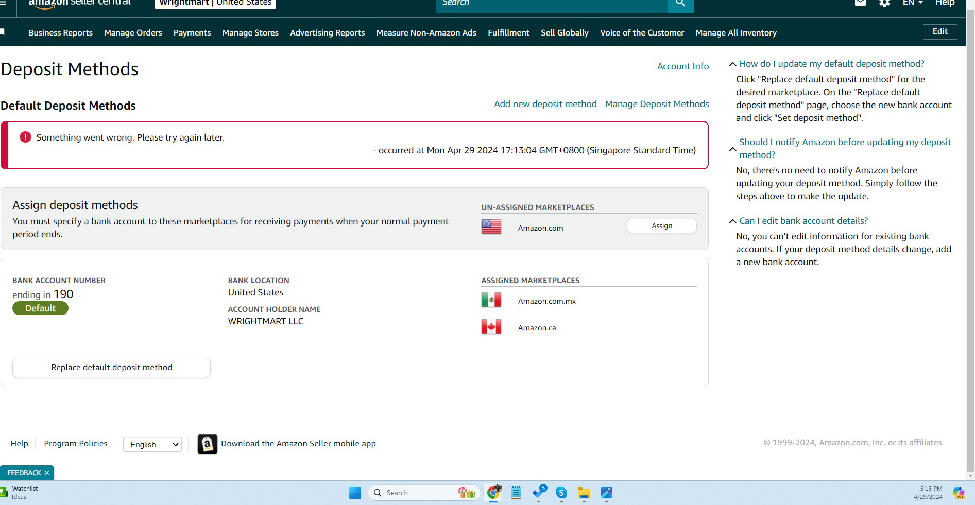Open the Account Info link
The width and height of the screenshot is (975, 505).
click(683, 66)
